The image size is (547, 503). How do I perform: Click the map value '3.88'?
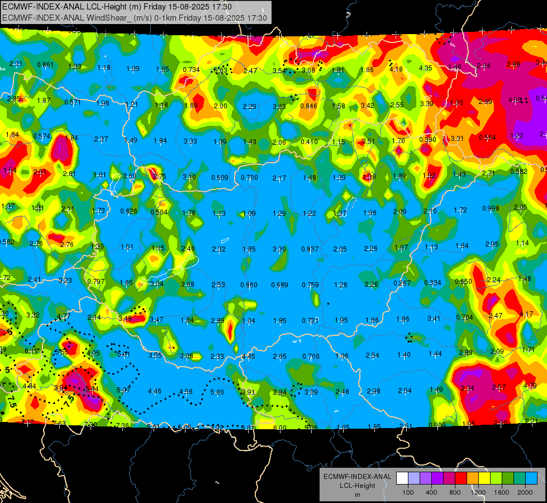(x=513, y=64)
